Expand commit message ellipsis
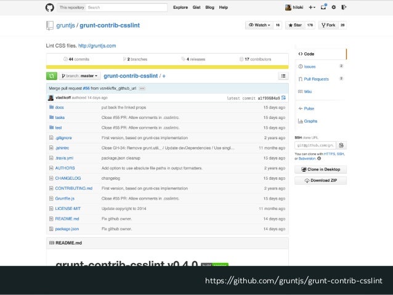This screenshot has width=393, height=295. [142, 89]
